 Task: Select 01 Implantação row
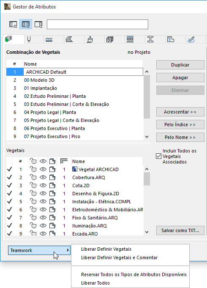75,88
